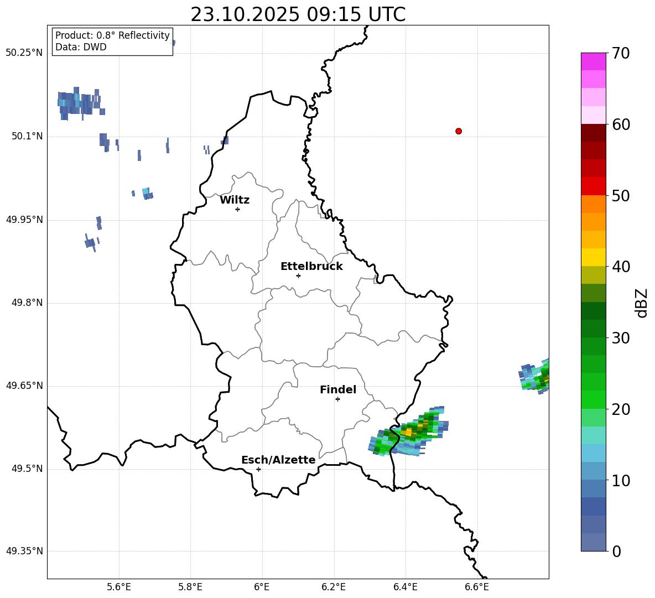Click the 5.6°E longitude label
This screenshot has width=655, height=598.
(x=119, y=587)
